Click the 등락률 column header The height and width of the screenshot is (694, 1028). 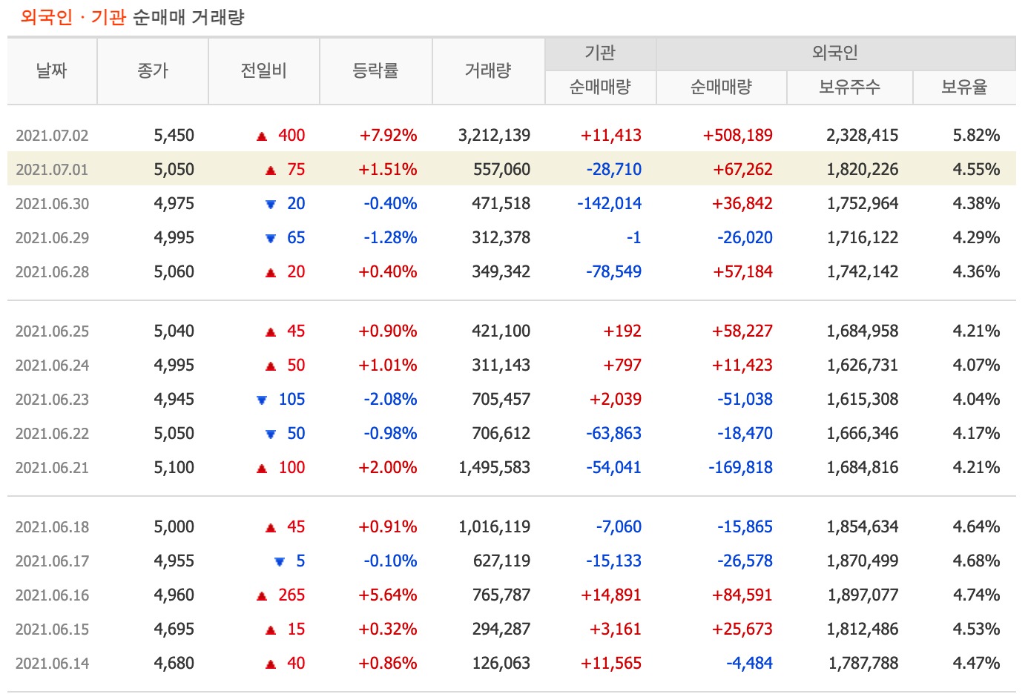[376, 71]
